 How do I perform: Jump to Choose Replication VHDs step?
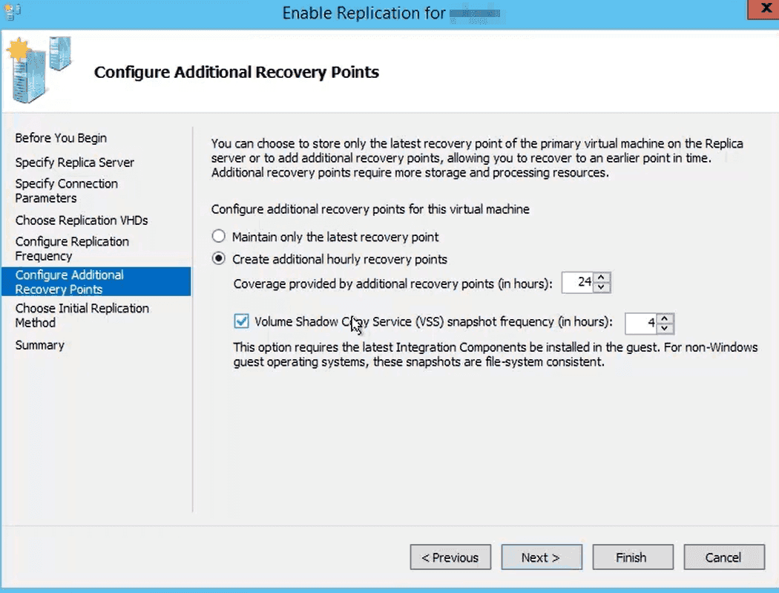tap(81, 220)
